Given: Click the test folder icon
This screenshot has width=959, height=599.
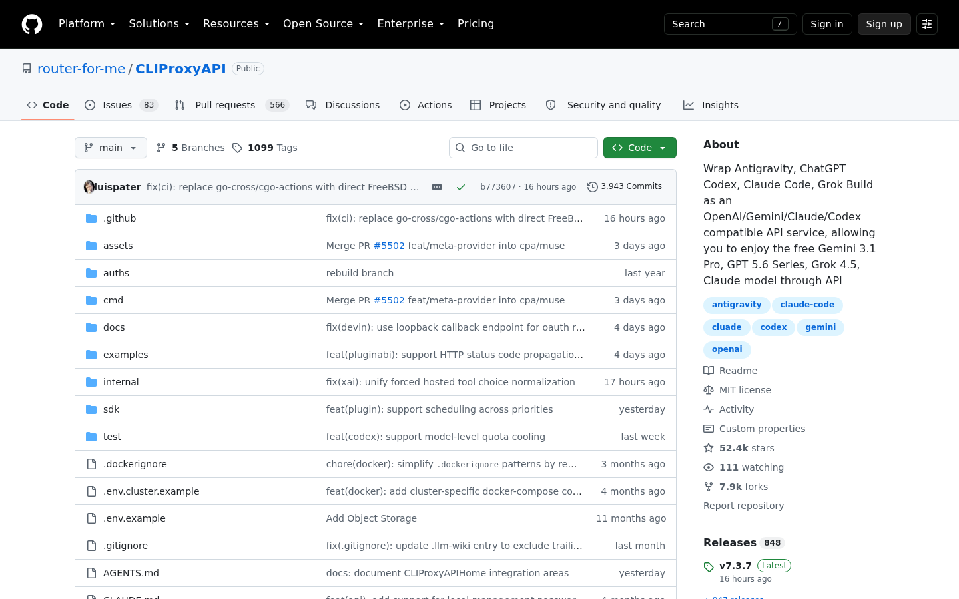Looking at the screenshot, I should tap(91, 437).
